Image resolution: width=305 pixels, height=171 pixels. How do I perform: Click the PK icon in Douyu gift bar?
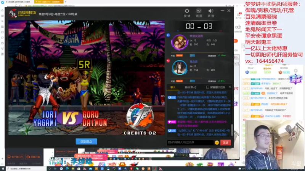coord(101,165)
